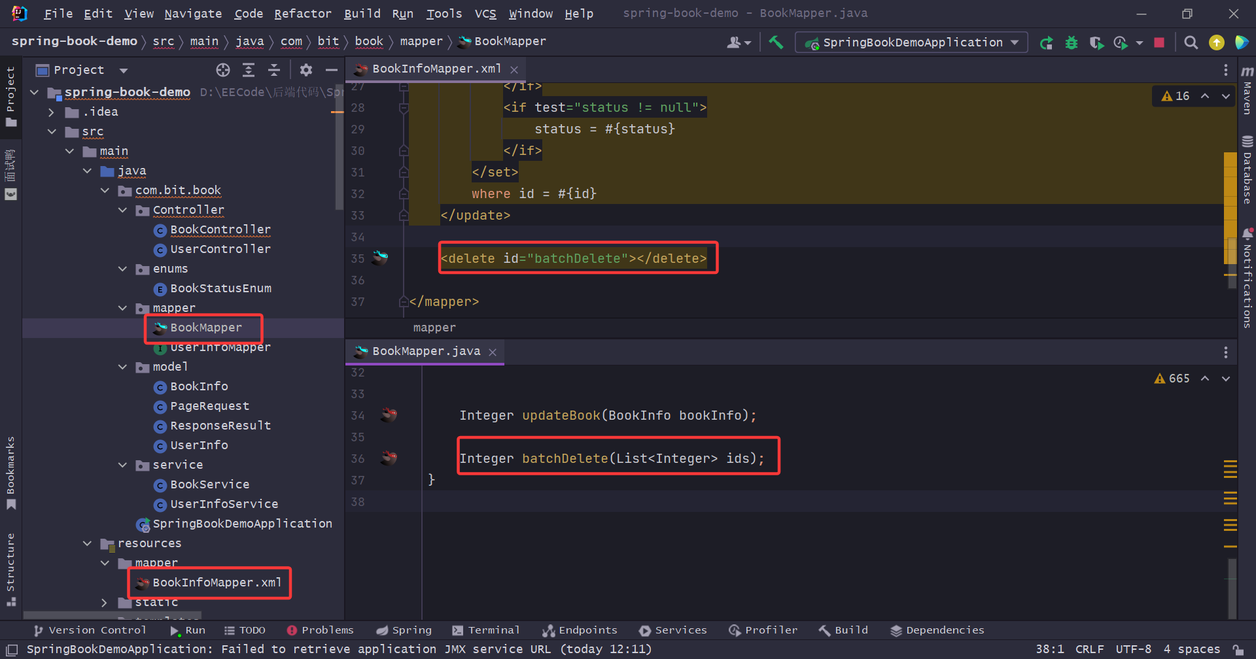Toggle the Maven tool window

point(1247,91)
